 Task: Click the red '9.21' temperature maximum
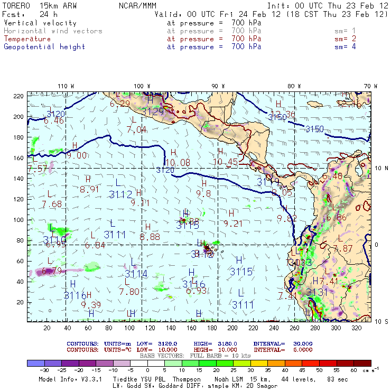pyautogui.click(x=233, y=224)
